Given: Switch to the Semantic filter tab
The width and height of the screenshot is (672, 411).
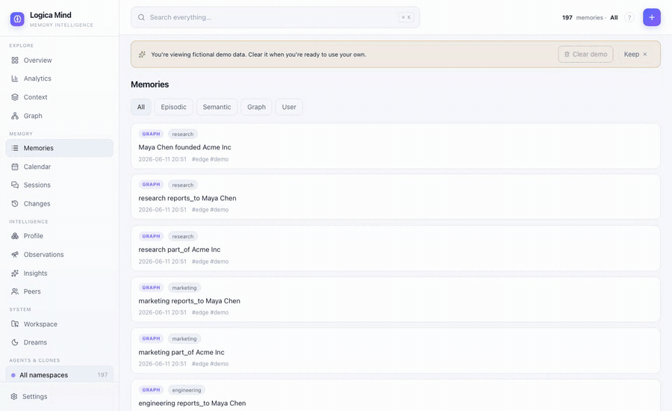Looking at the screenshot, I should point(217,108).
